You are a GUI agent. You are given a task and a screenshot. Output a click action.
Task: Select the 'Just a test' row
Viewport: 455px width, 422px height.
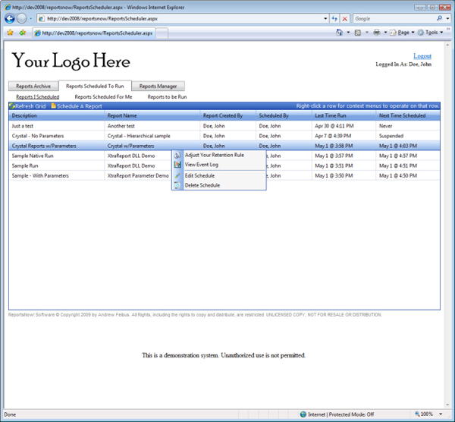[224, 126]
